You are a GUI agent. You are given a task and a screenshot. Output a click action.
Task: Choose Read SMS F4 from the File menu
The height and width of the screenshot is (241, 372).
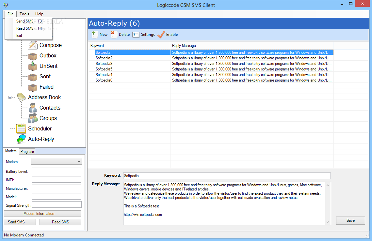point(28,28)
